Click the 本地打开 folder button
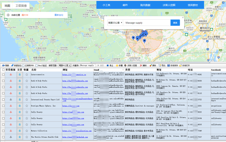Image resolution: width=226 pixels, height=142 pixels. [x=185, y=66]
